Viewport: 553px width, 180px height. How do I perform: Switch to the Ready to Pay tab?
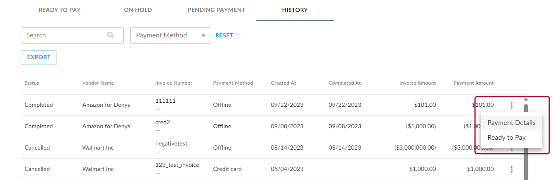click(x=59, y=10)
